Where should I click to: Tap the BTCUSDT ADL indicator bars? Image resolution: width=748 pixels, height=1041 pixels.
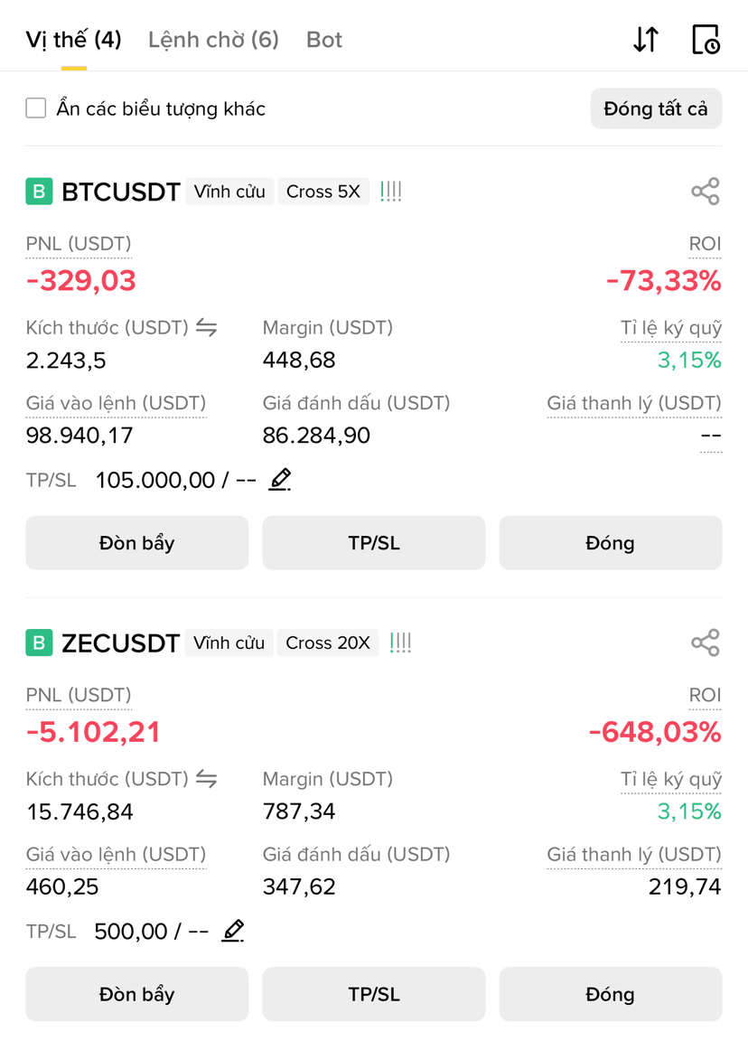pyautogui.click(x=391, y=192)
